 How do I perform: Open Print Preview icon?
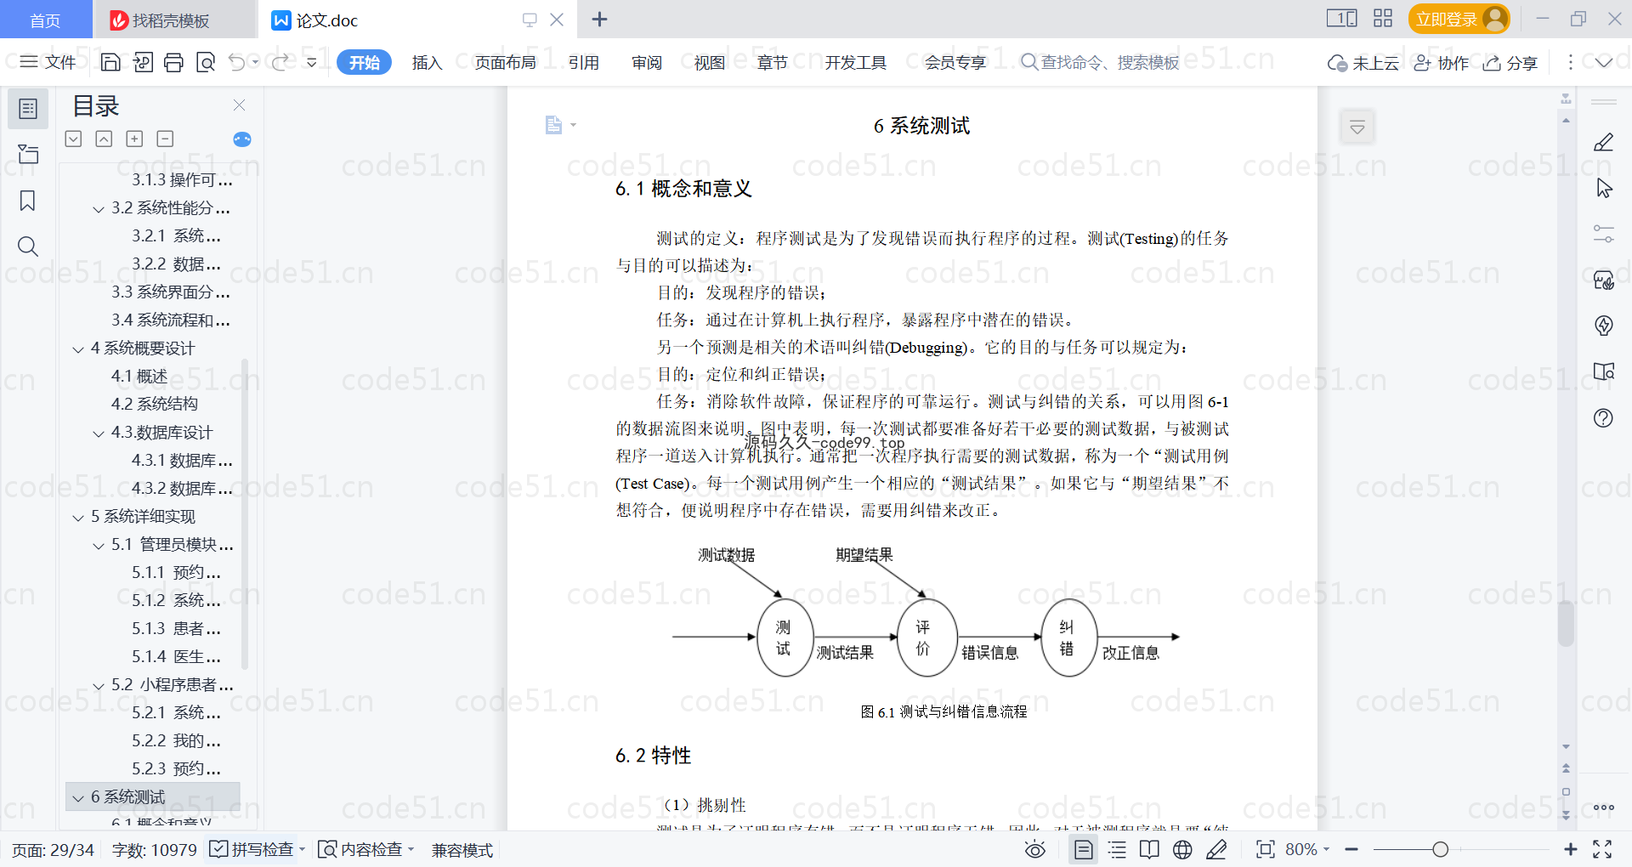[206, 62]
